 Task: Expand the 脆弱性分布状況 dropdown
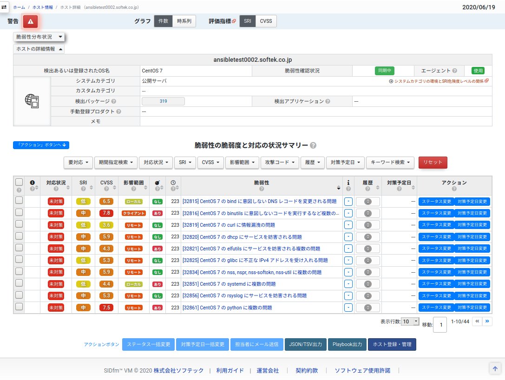point(39,37)
